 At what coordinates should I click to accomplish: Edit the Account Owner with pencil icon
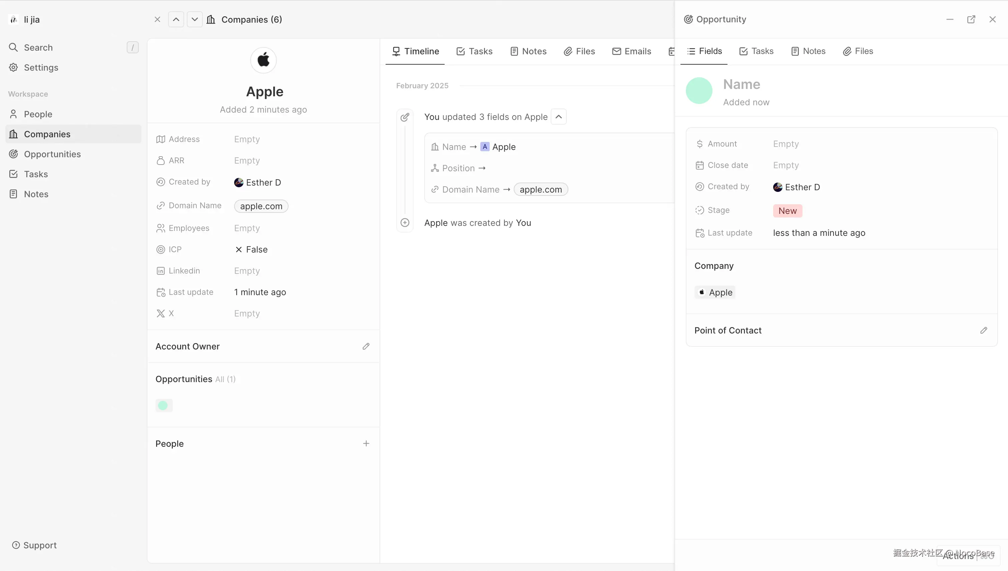(366, 346)
